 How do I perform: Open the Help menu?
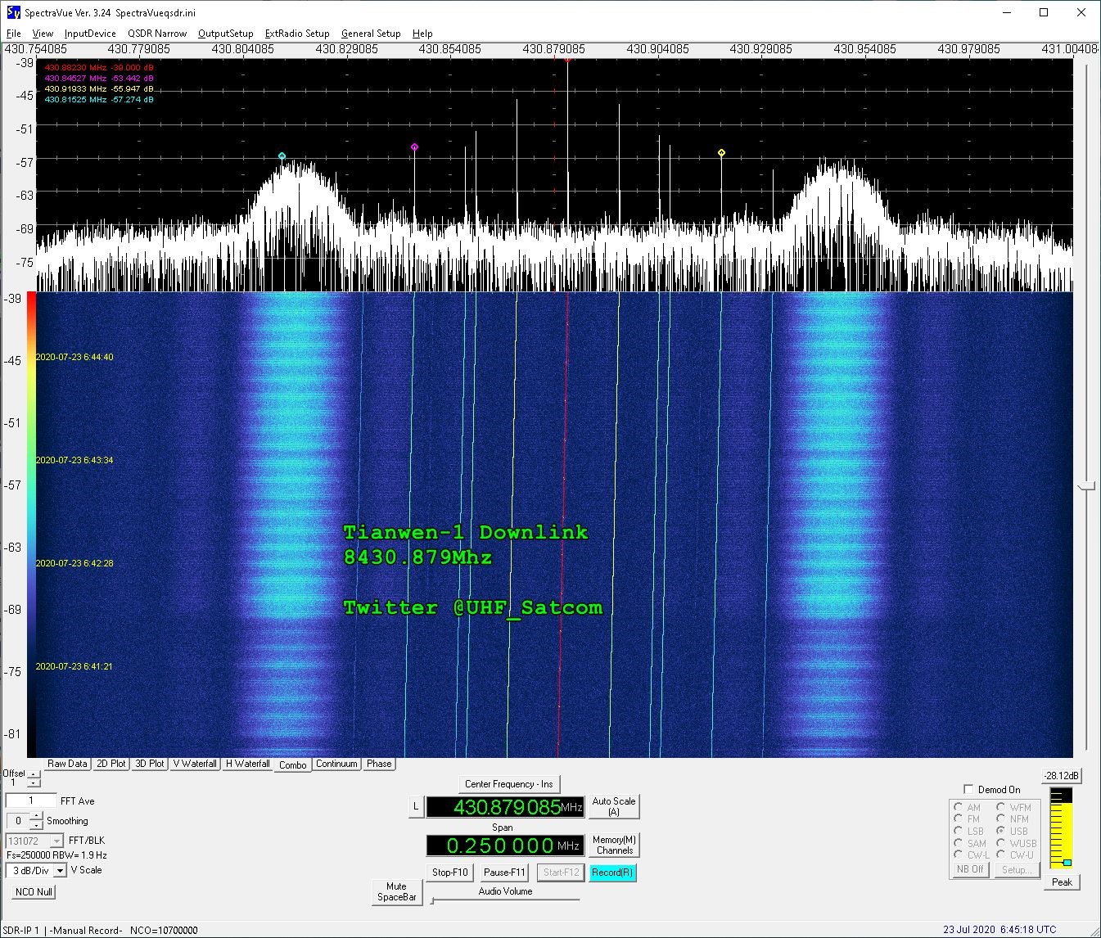(x=422, y=34)
